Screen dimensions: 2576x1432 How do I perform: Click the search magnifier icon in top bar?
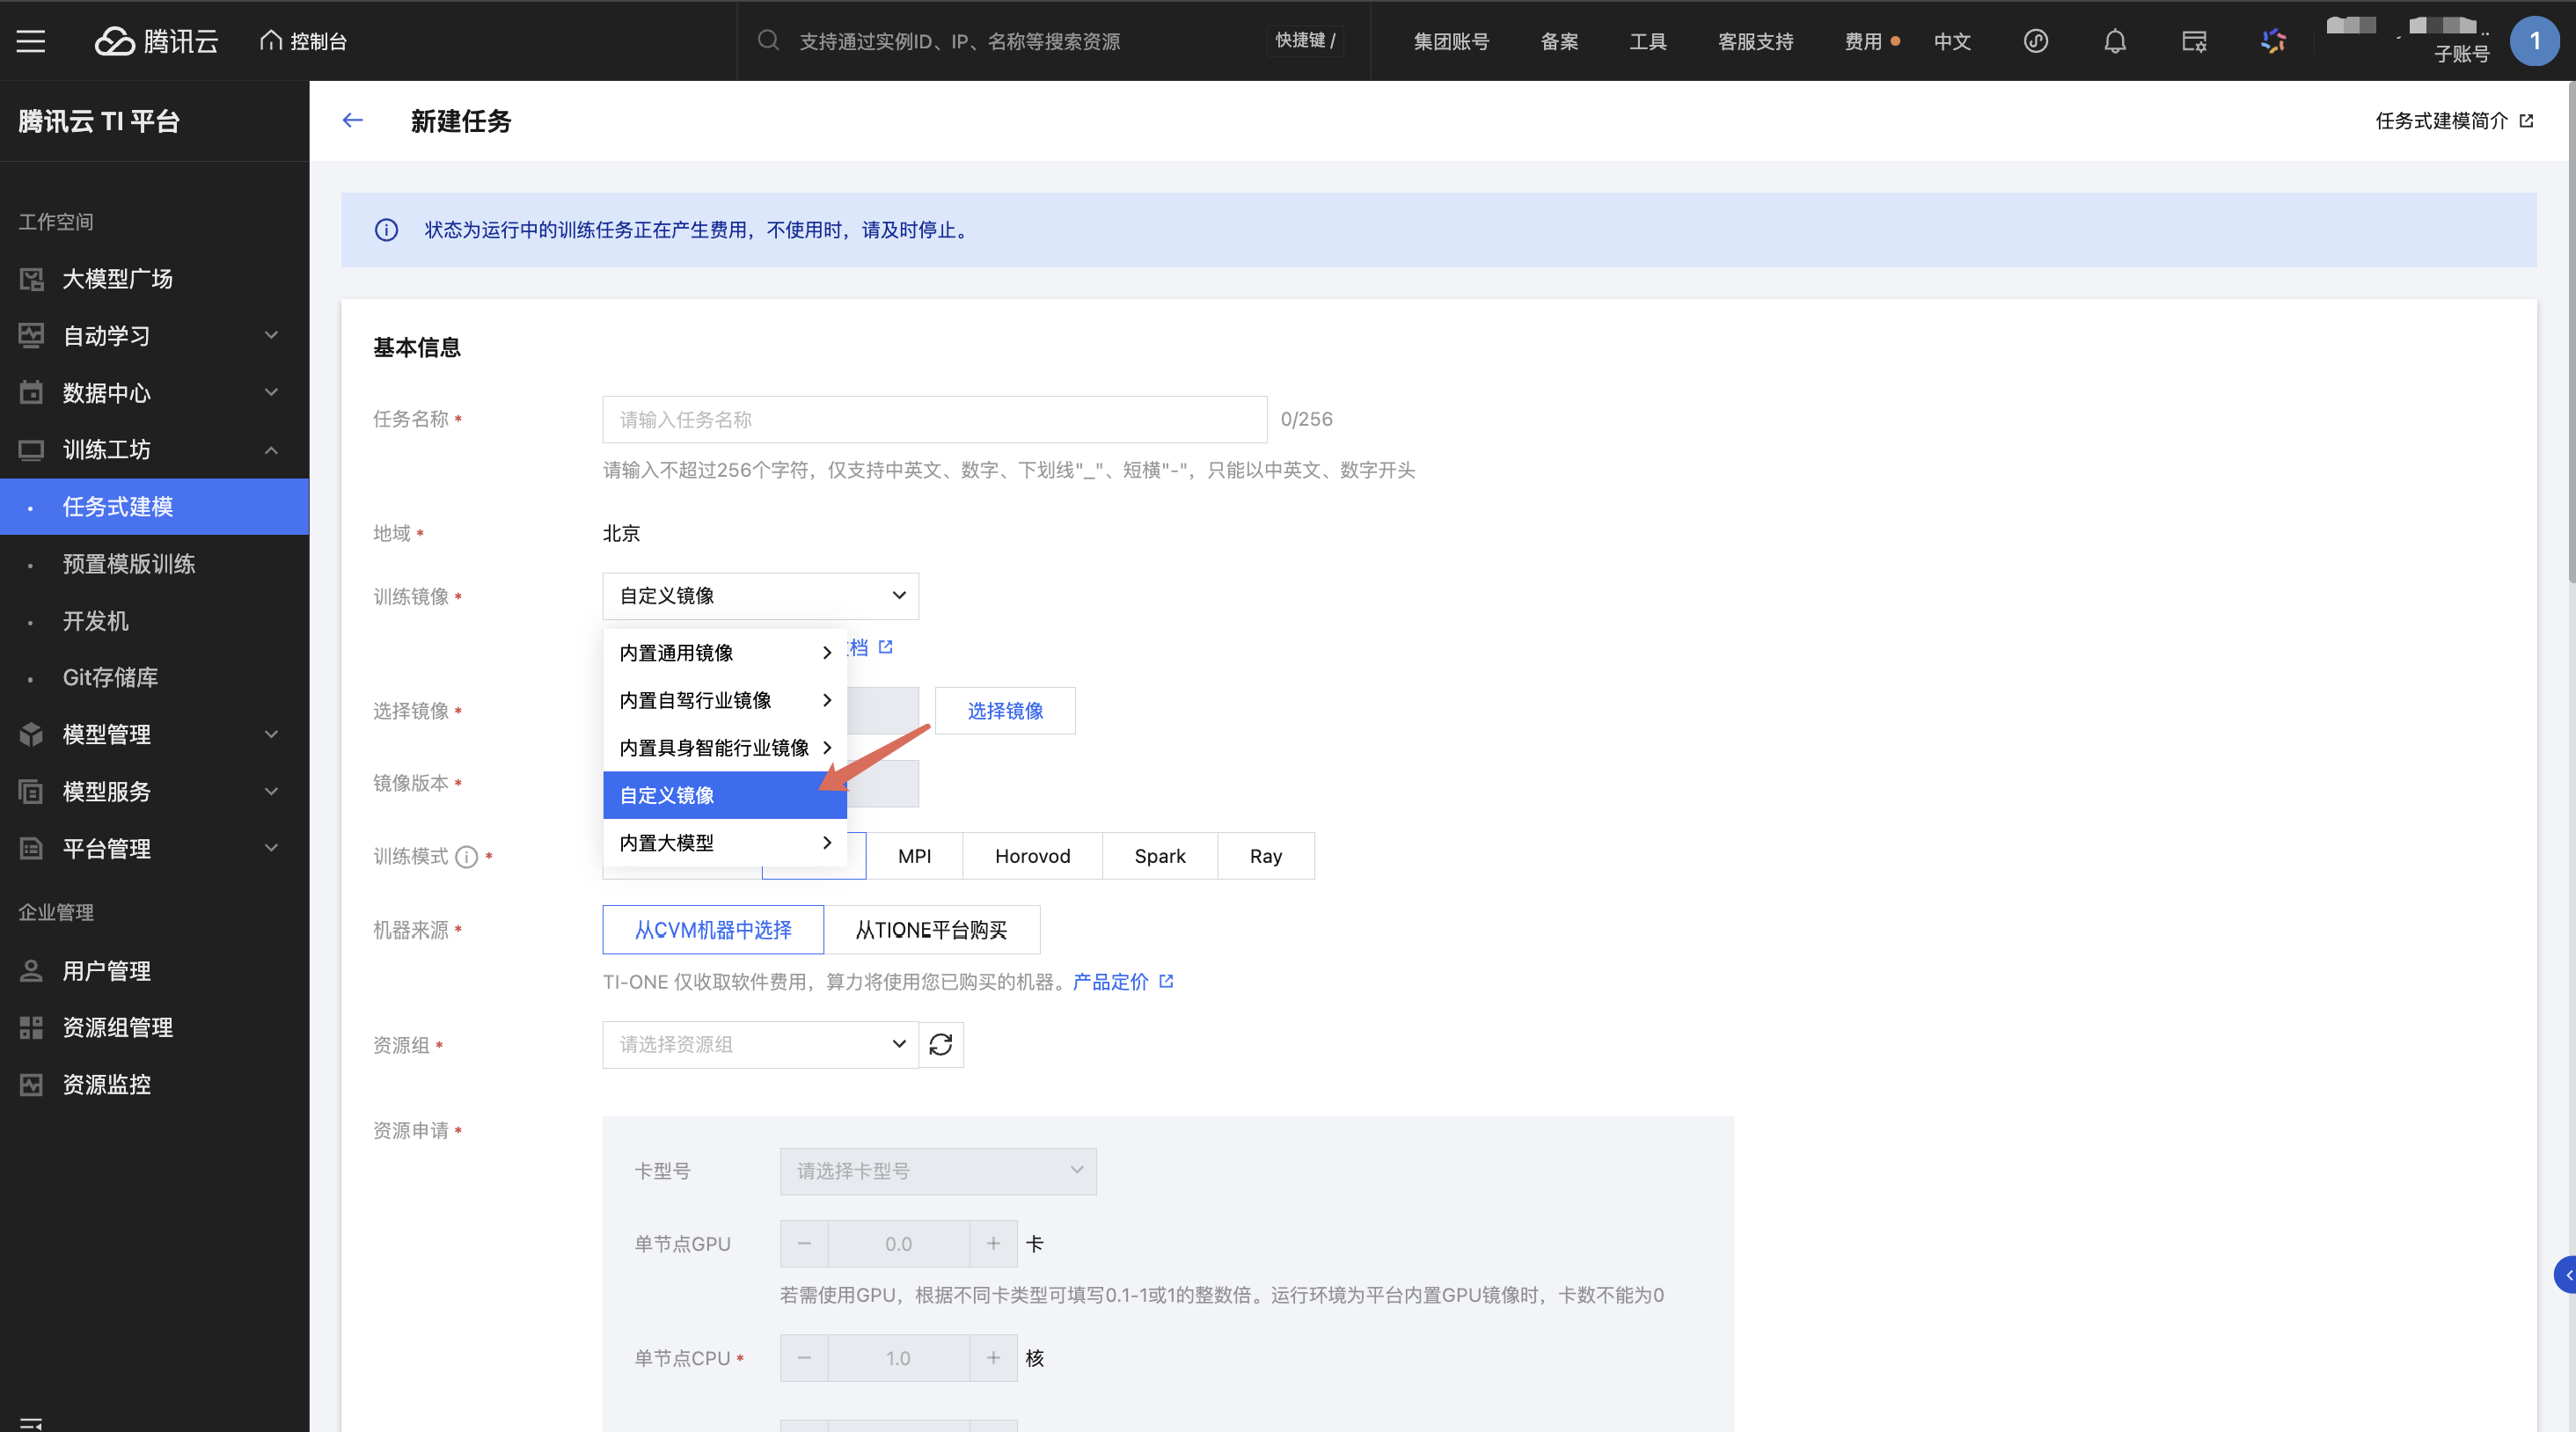tap(768, 41)
